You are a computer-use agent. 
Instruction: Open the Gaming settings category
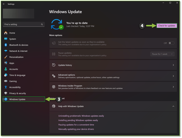pyautogui.click(x=13, y=81)
